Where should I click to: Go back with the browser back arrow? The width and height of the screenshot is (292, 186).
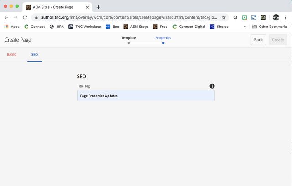pos(6,17)
